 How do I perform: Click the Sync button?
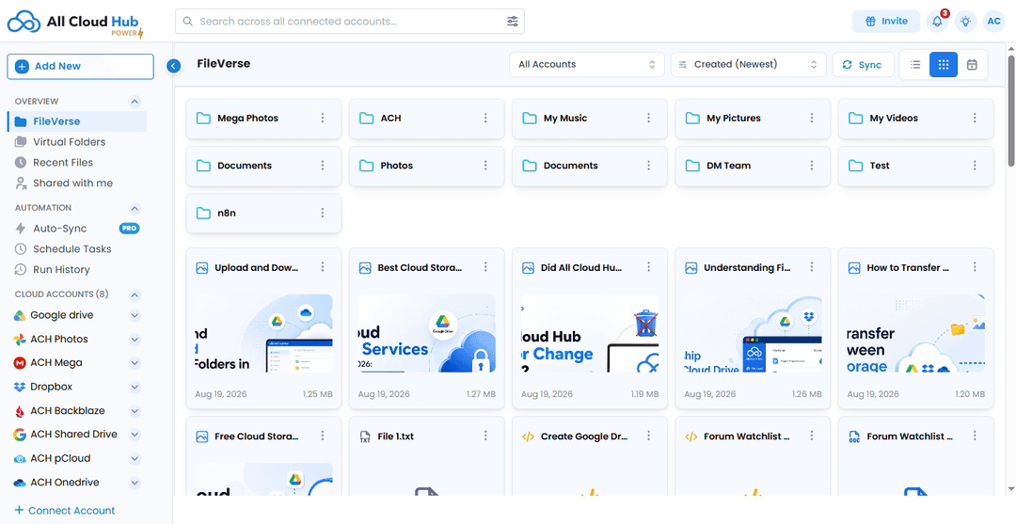coord(863,65)
